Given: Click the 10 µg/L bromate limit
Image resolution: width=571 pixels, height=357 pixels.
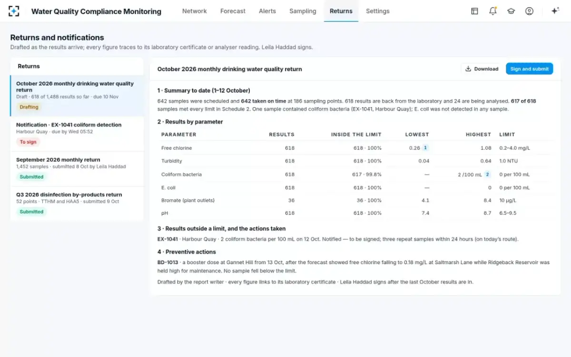Looking at the screenshot, I should click(x=508, y=200).
